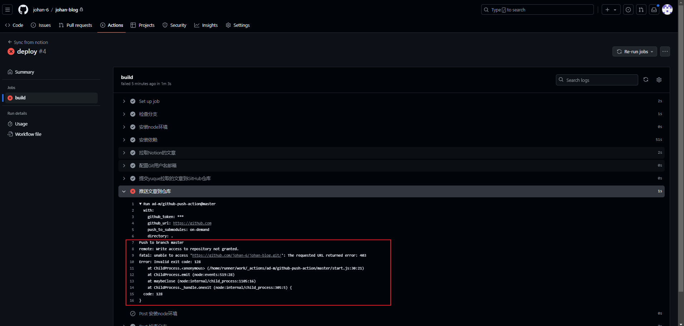
Task: Collapse the failed 推送文章到仓库 step
Action: [x=155, y=191]
